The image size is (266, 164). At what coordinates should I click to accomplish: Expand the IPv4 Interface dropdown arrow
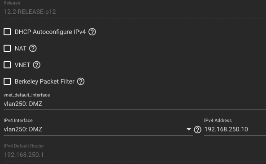click(x=189, y=129)
